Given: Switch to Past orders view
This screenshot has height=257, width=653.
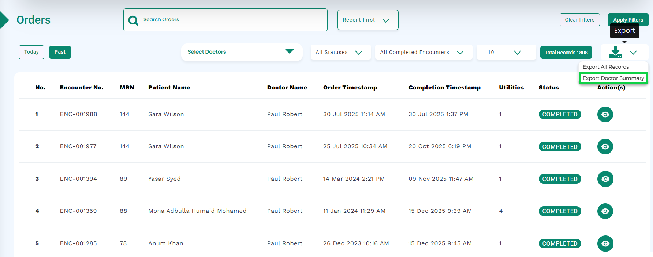Looking at the screenshot, I should pyautogui.click(x=60, y=52).
